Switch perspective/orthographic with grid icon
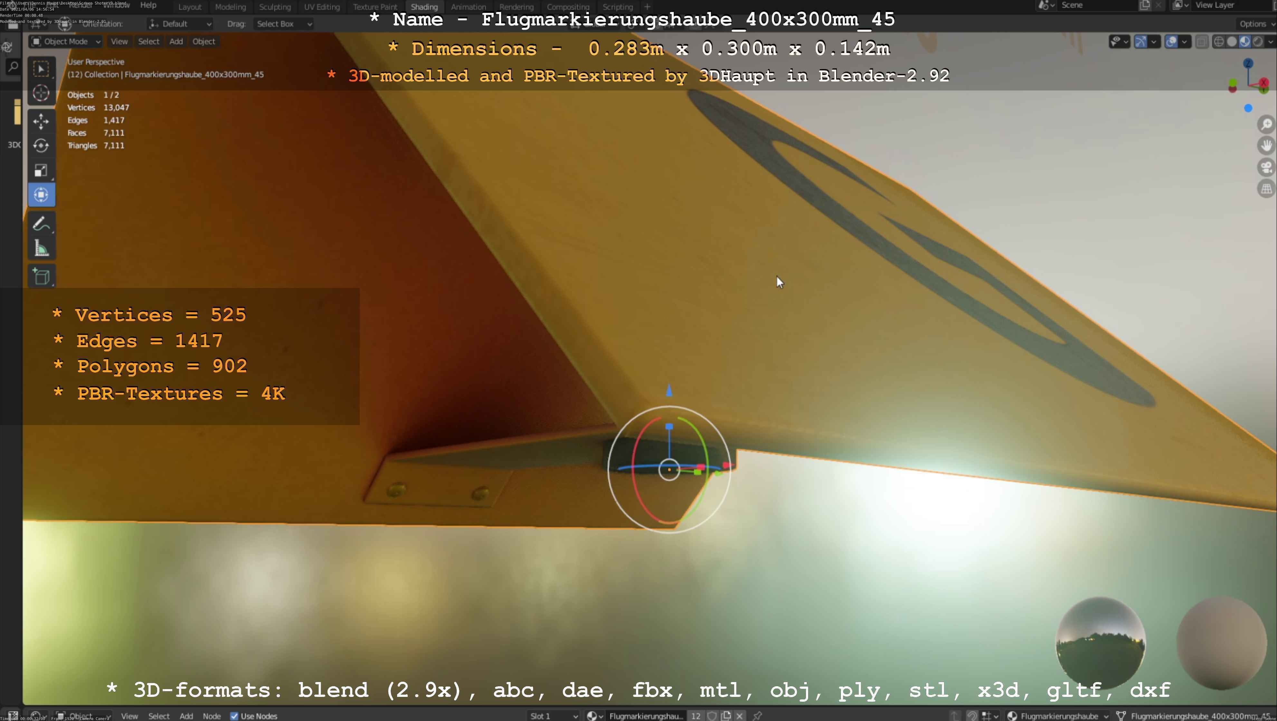The height and width of the screenshot is (721, 1277). point(1267,189)
